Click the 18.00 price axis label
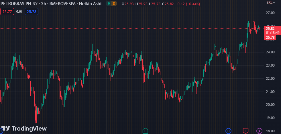Image resolution: width=281 pixels, height=134 pixels. (270, 131)
